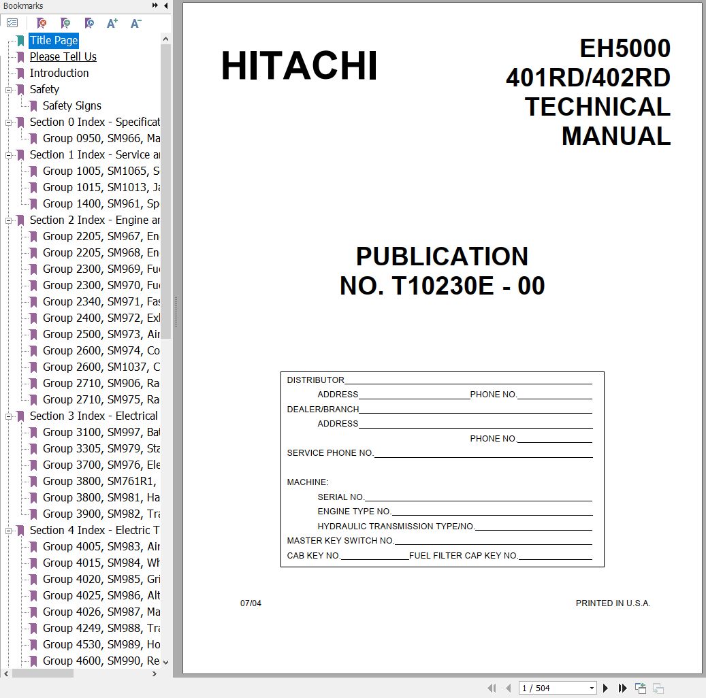Collapse Section 3 Index bookmark node
Image resolution: width=706 pixels, height=698 pixels.
[x=8, y=417]
